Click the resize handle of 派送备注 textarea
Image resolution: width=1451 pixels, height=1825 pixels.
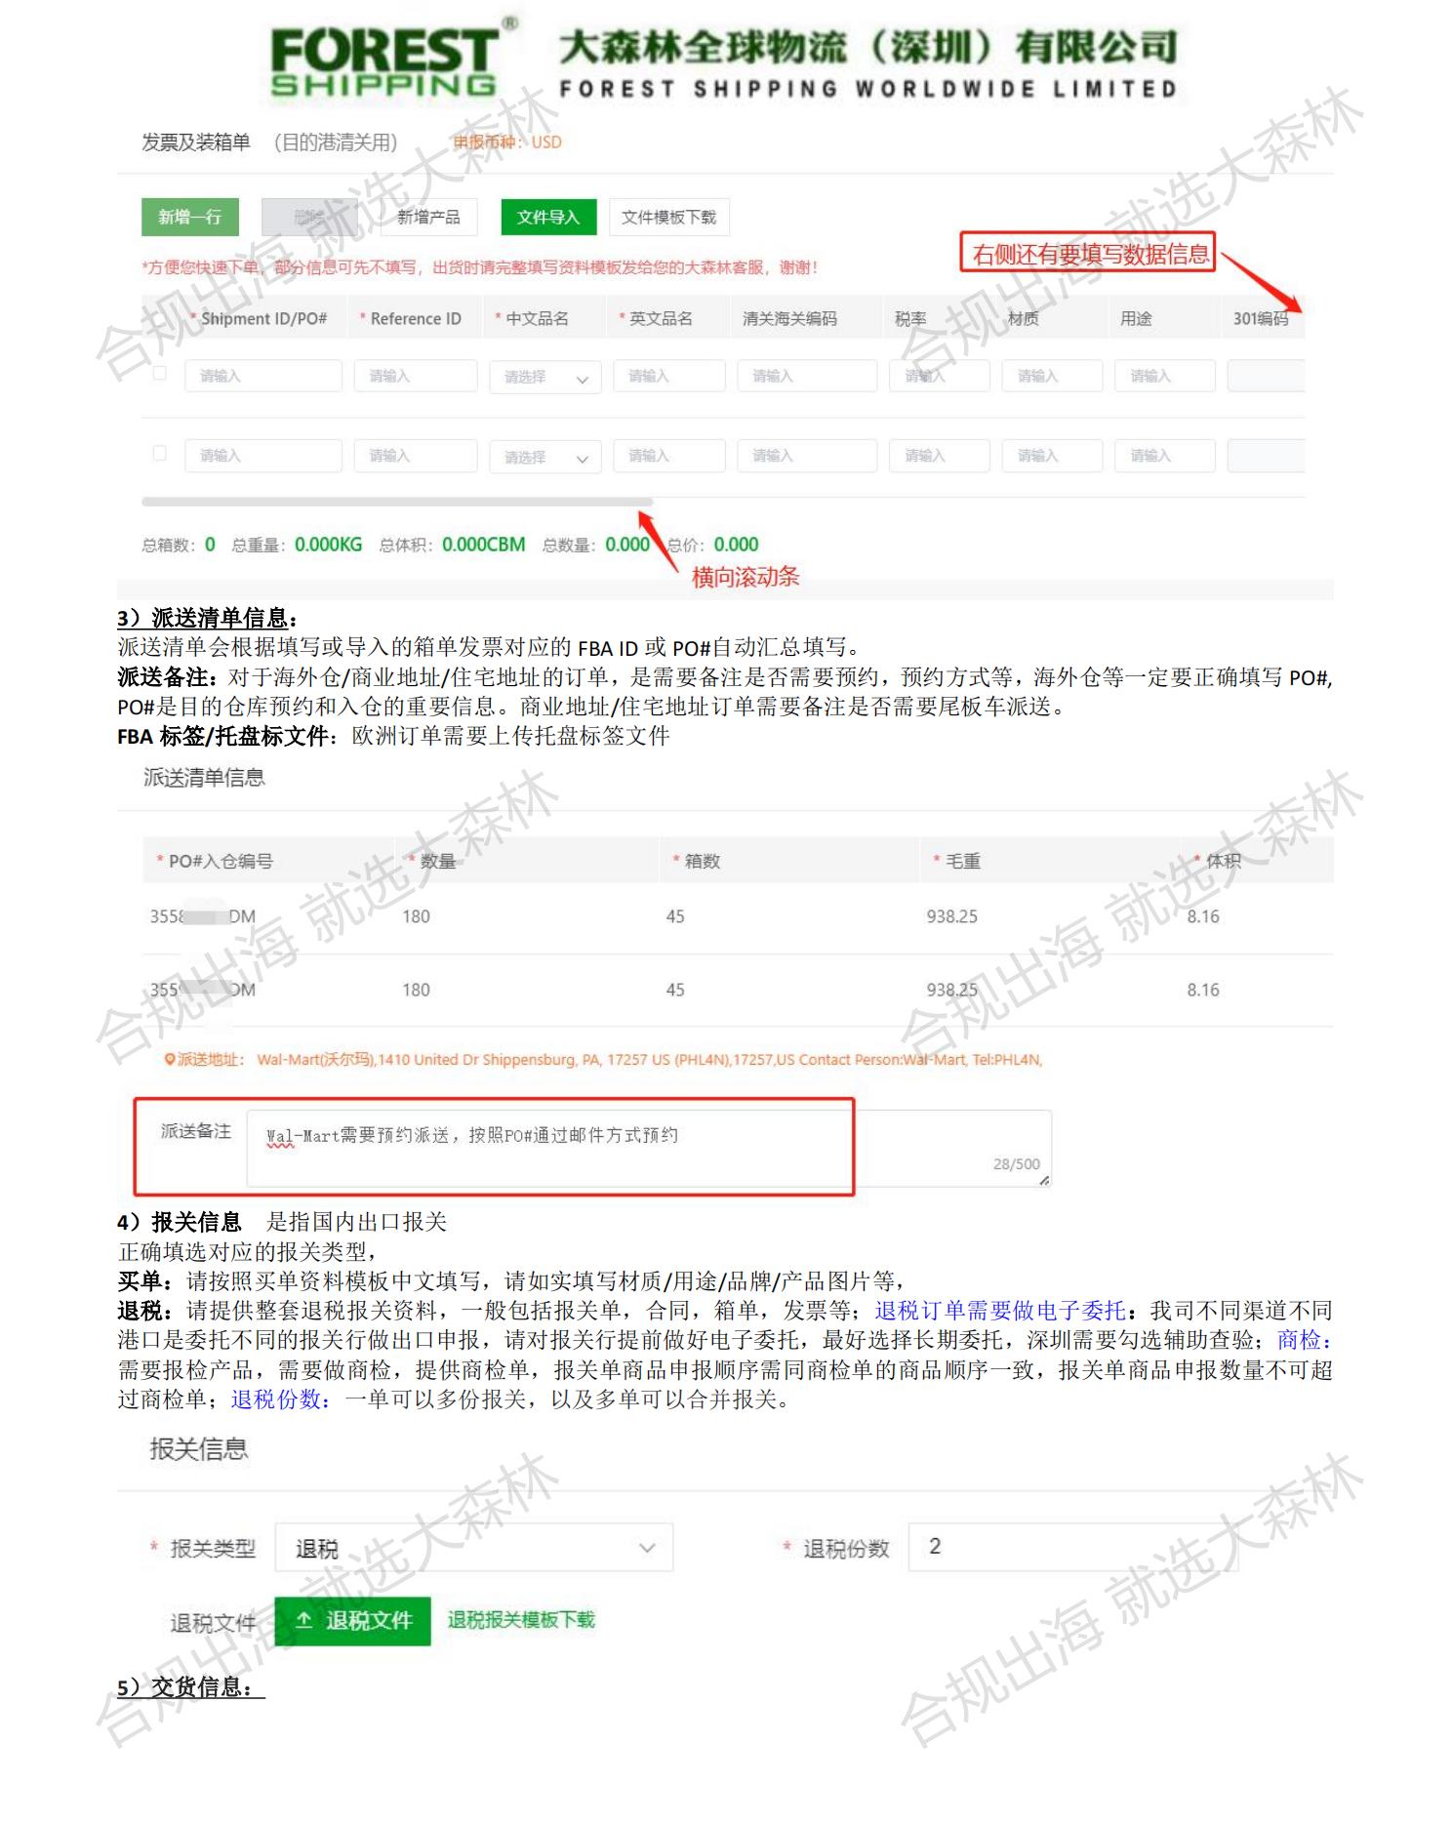1044,1181
